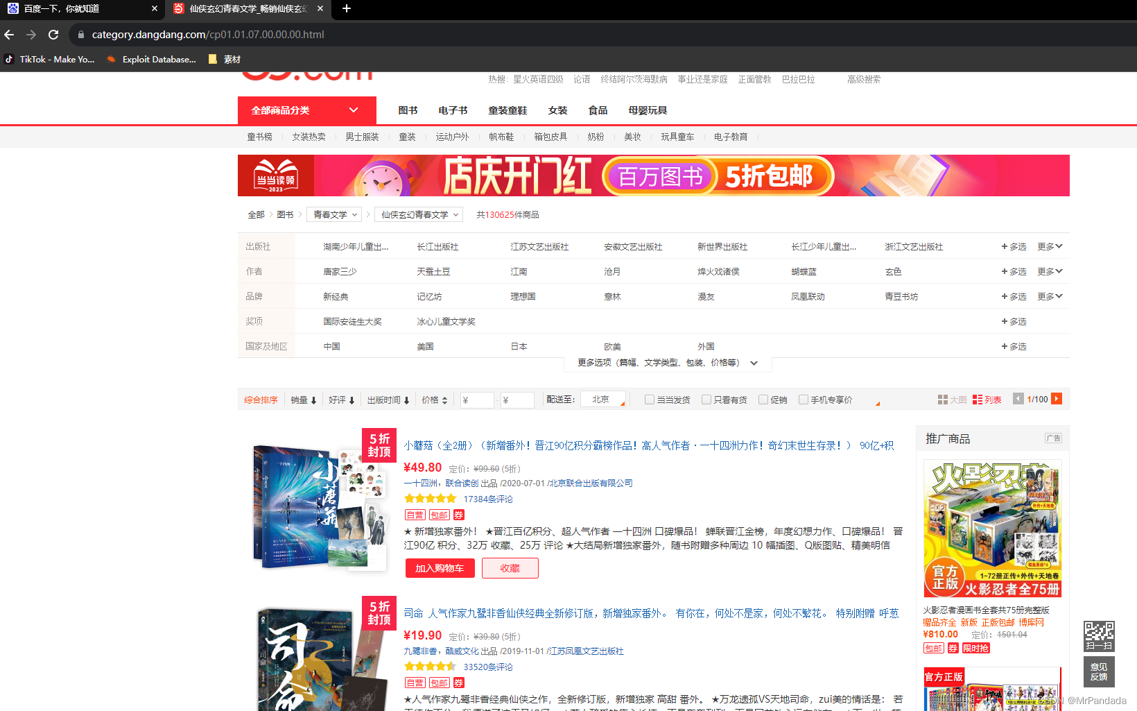Open the 食品 navigation item

click(x=598, y=110)
